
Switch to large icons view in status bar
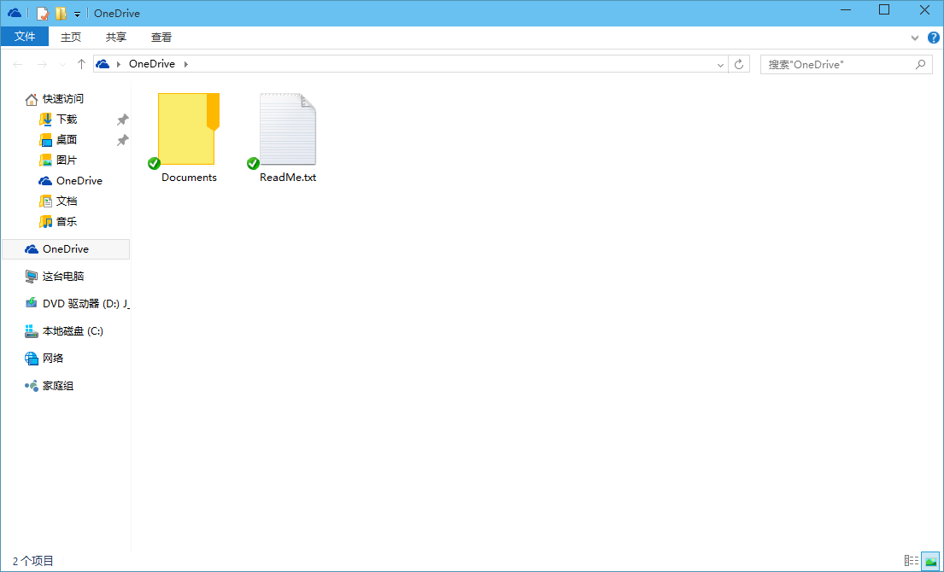(930, 561)
